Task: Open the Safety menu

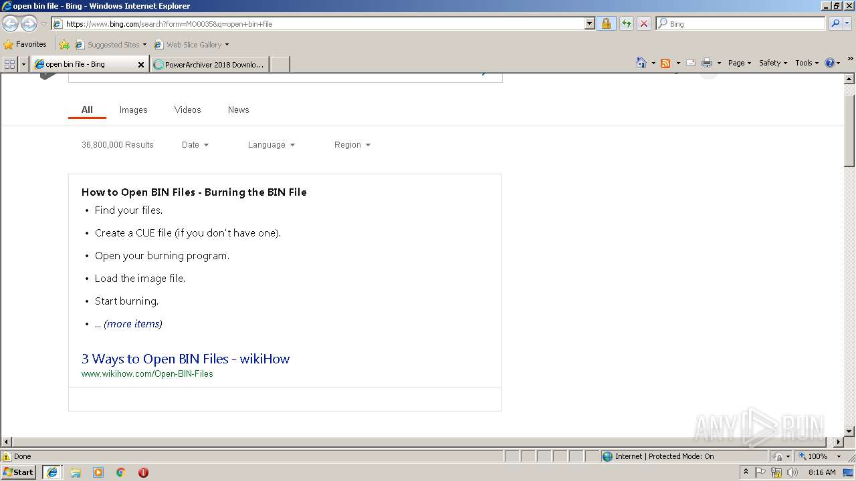Action: tap(773, 63)
